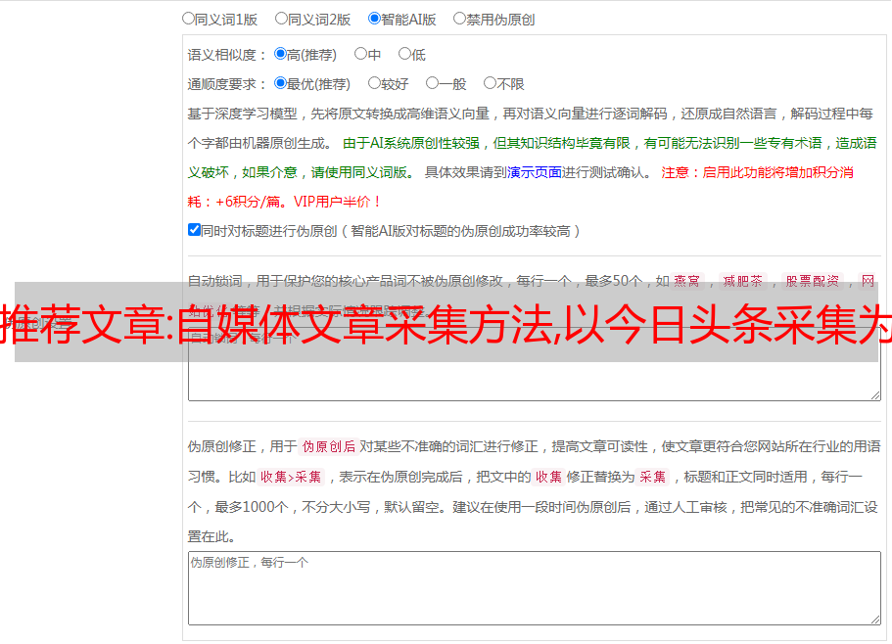
Task: Open the 演示页面 link
Action: pyautogui.click(x=535, y=172)
